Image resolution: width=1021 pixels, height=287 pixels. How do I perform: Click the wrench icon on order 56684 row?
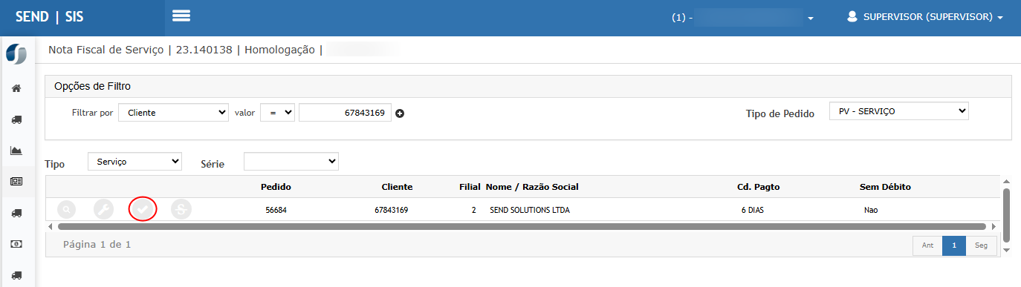(x=104, y=210)
